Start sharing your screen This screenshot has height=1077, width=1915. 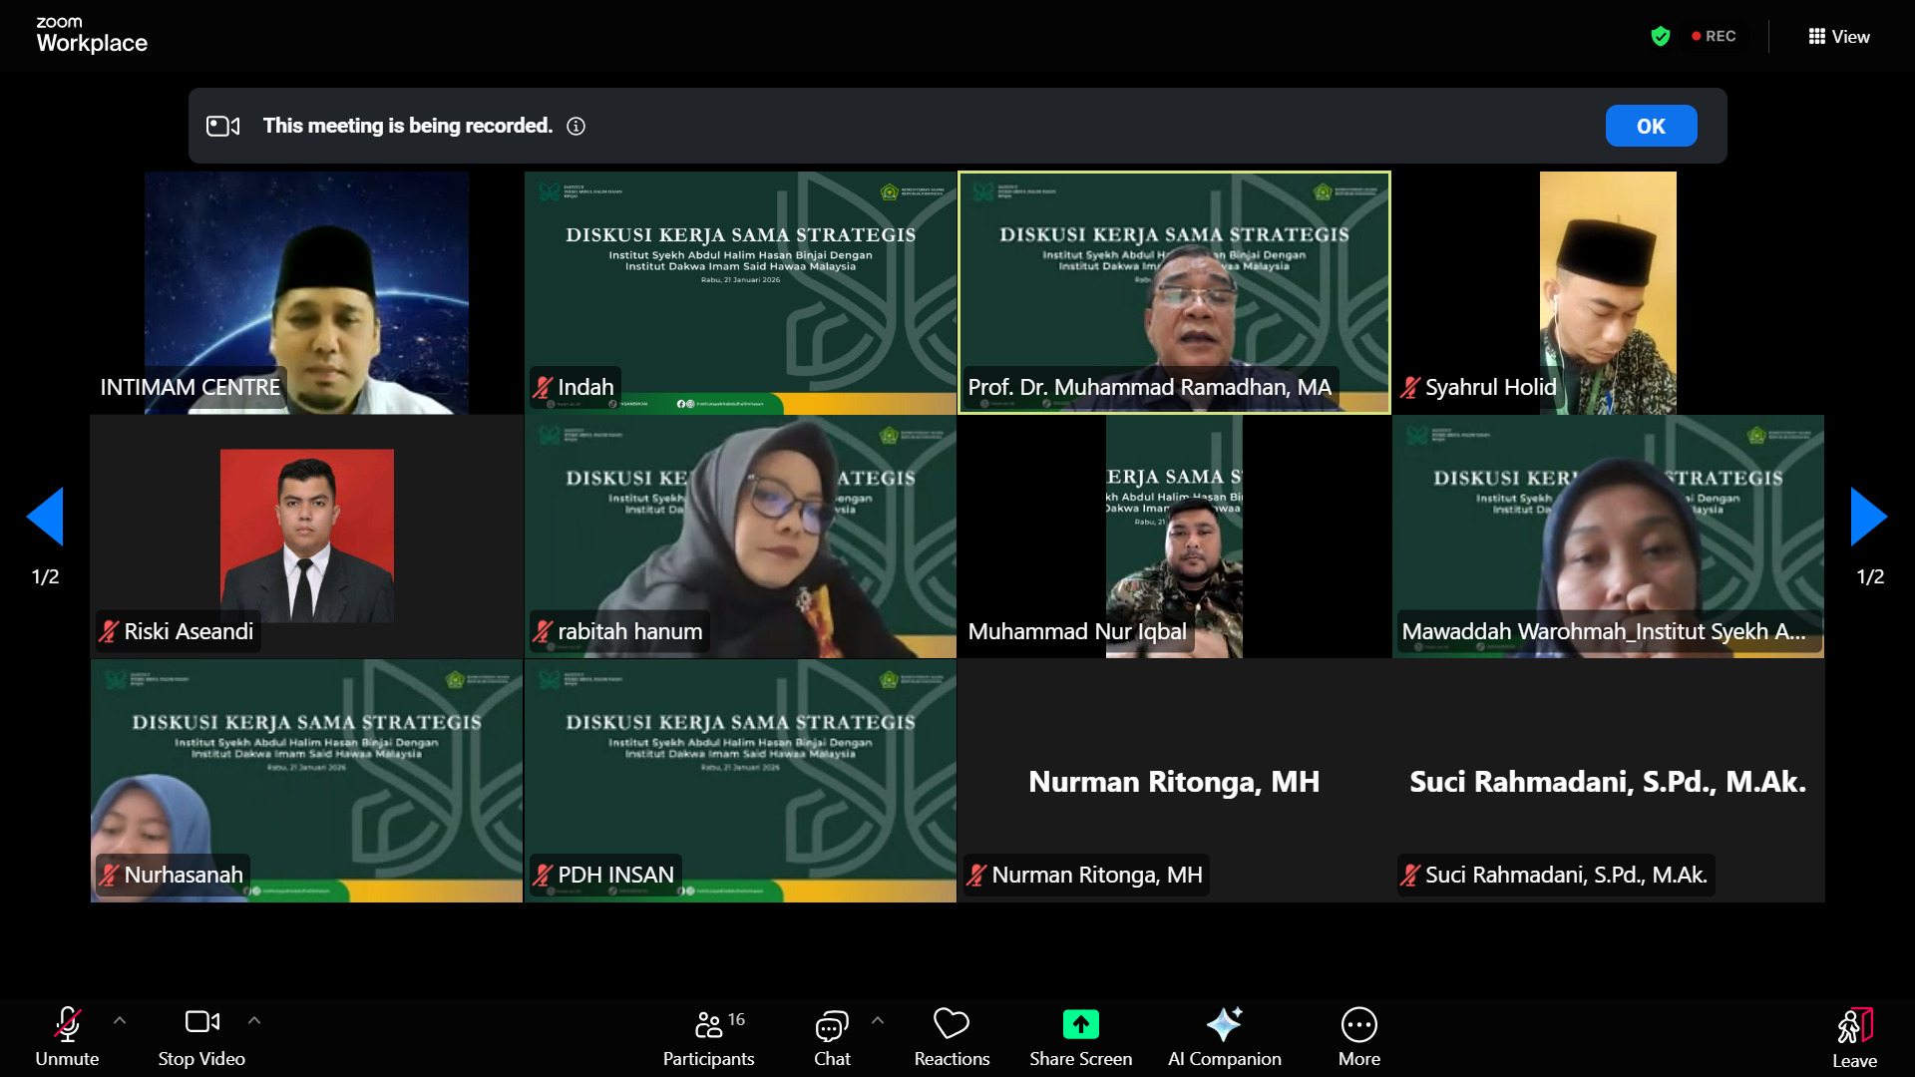point(1080,1035)
